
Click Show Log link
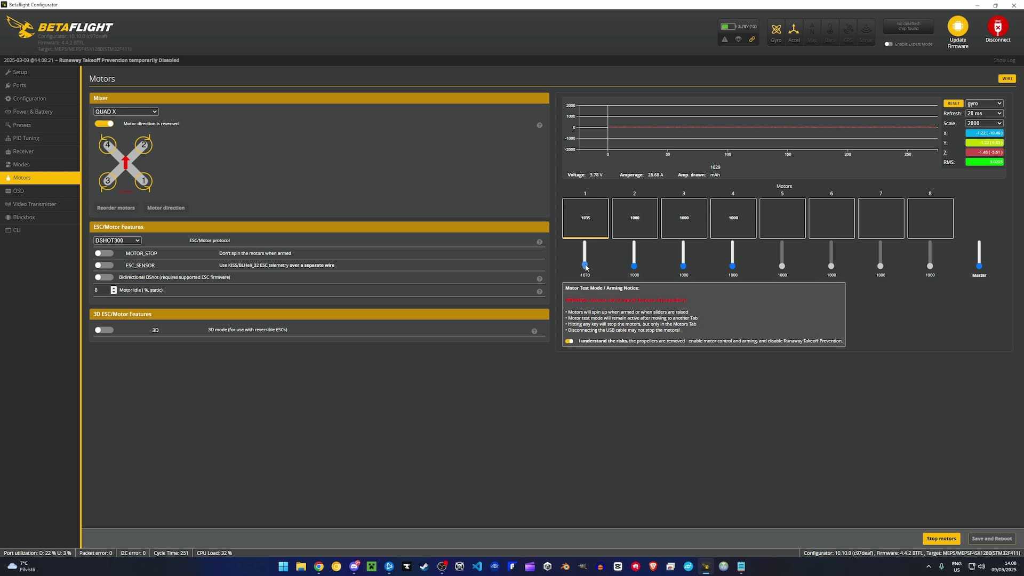click(x=1004, y=60)
